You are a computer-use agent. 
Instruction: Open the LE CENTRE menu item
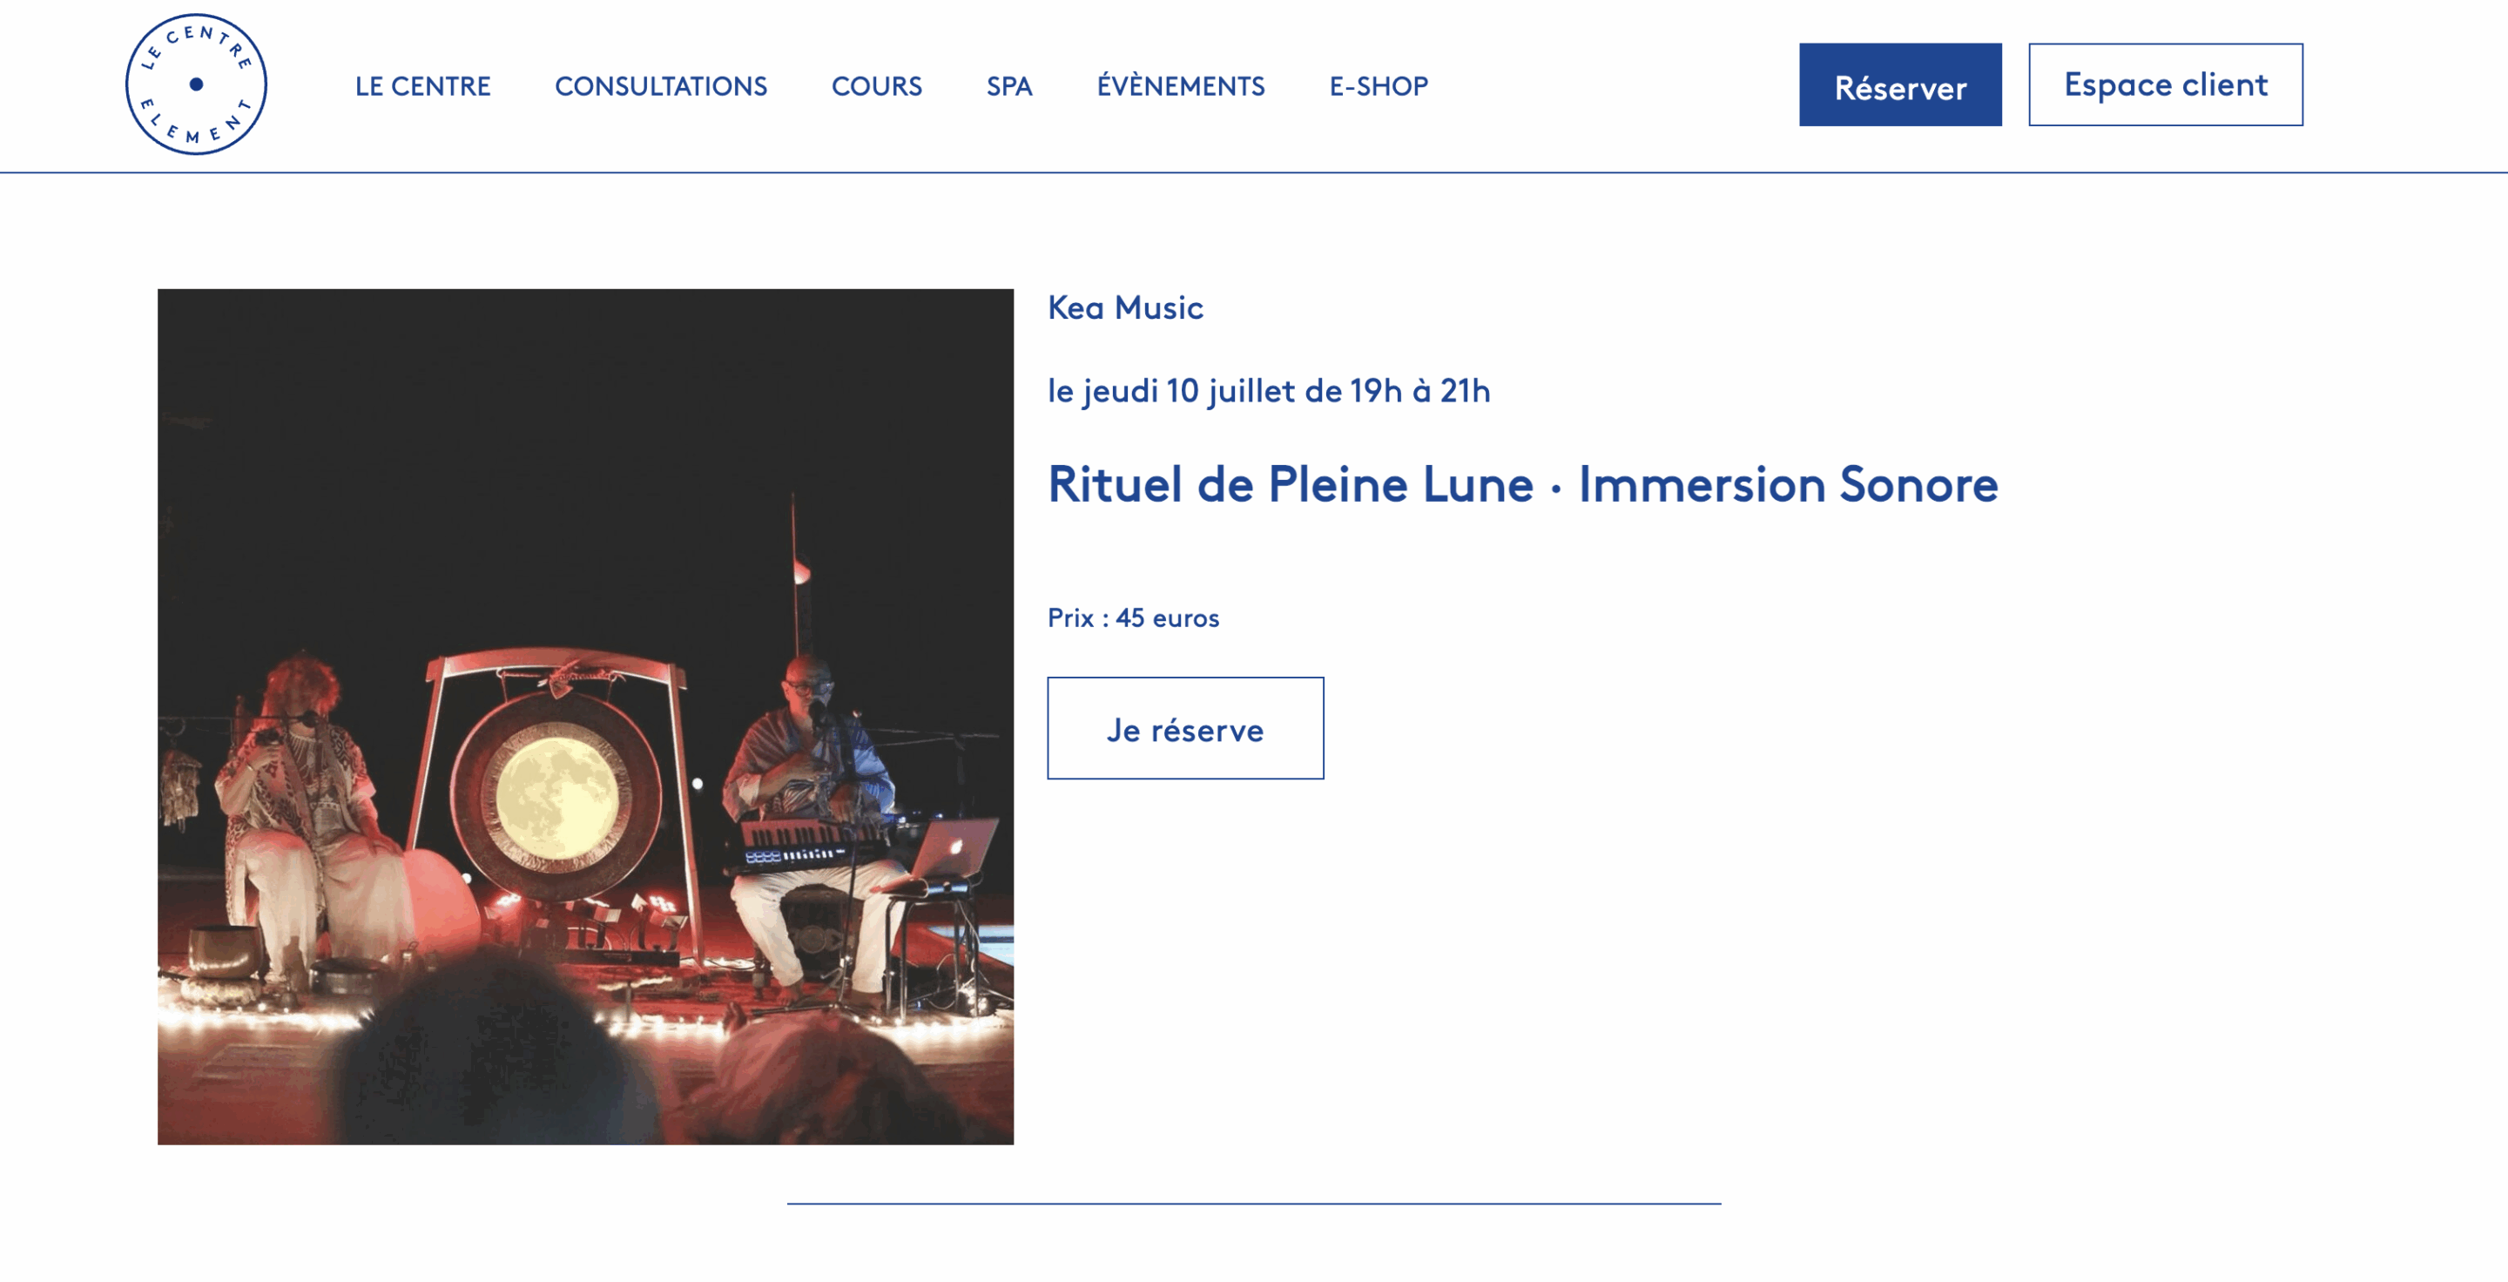click(x=422, y=85)
